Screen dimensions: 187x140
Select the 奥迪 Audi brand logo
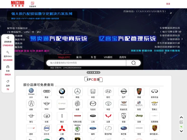pos(46,92)
